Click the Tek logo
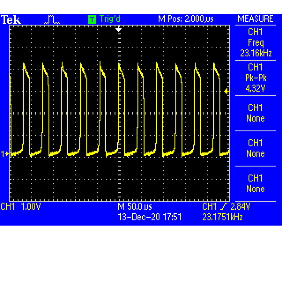Viewport: 282px width, 282px height. [11, 19]
